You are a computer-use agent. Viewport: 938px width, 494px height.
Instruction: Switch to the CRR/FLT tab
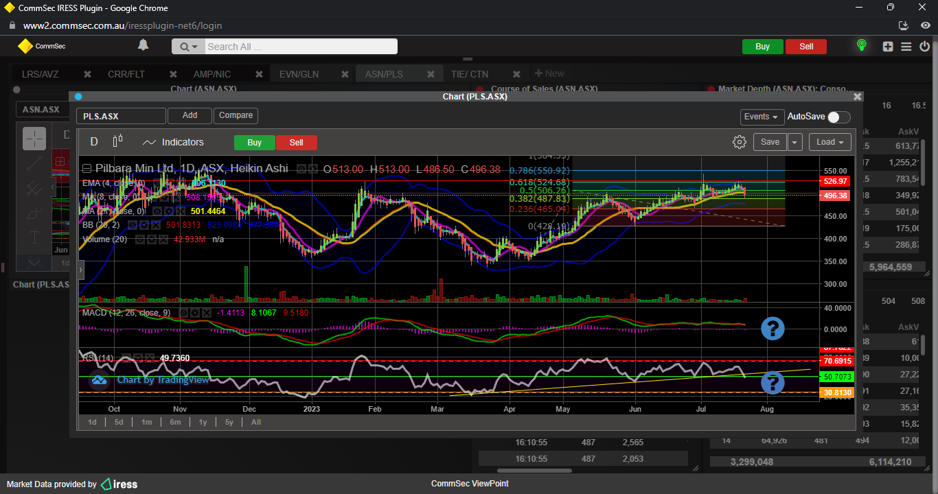(x=126, y=74)
